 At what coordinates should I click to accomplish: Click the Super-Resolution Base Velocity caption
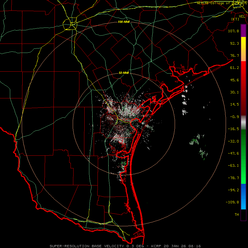pos(125,246)
